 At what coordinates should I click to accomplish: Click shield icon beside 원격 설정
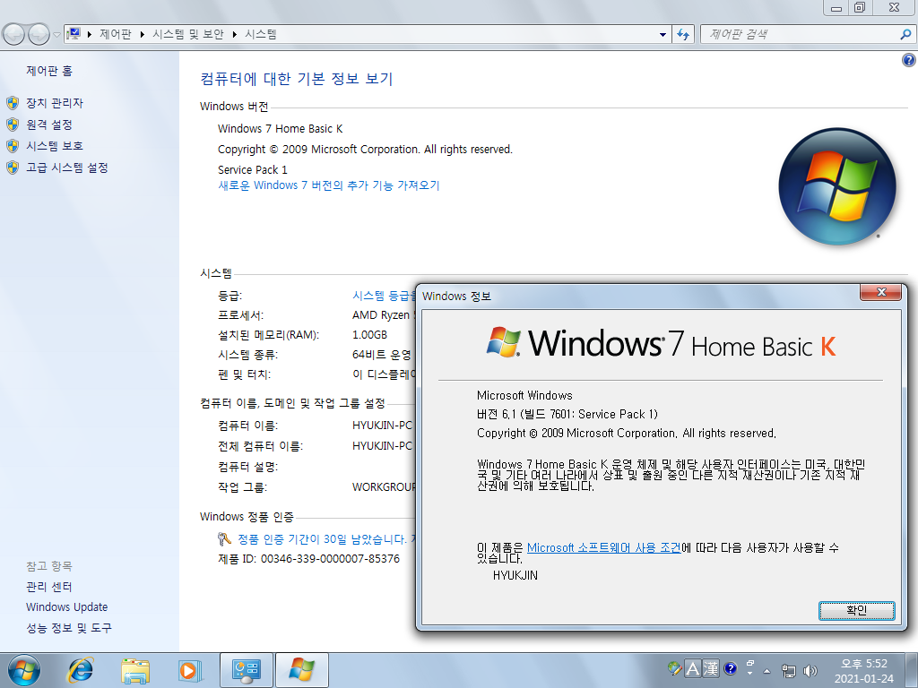(13, 125)
